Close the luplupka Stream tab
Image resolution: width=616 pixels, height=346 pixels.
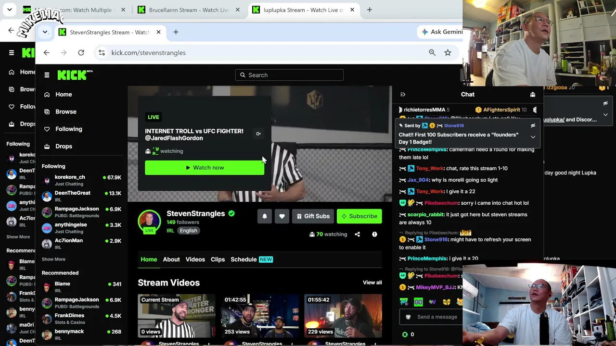click(352, 10)
